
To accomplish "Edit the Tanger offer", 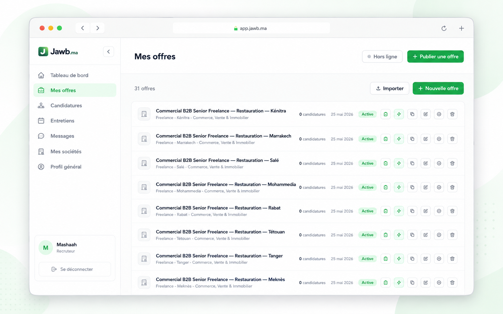I will (426, 259).
